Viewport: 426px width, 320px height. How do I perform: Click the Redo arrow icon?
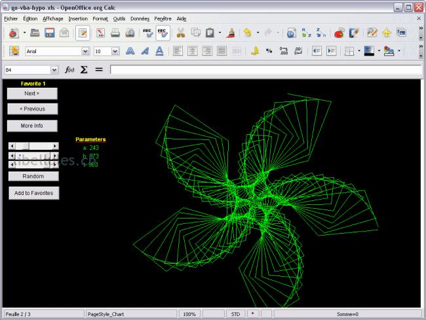(269, 33)
